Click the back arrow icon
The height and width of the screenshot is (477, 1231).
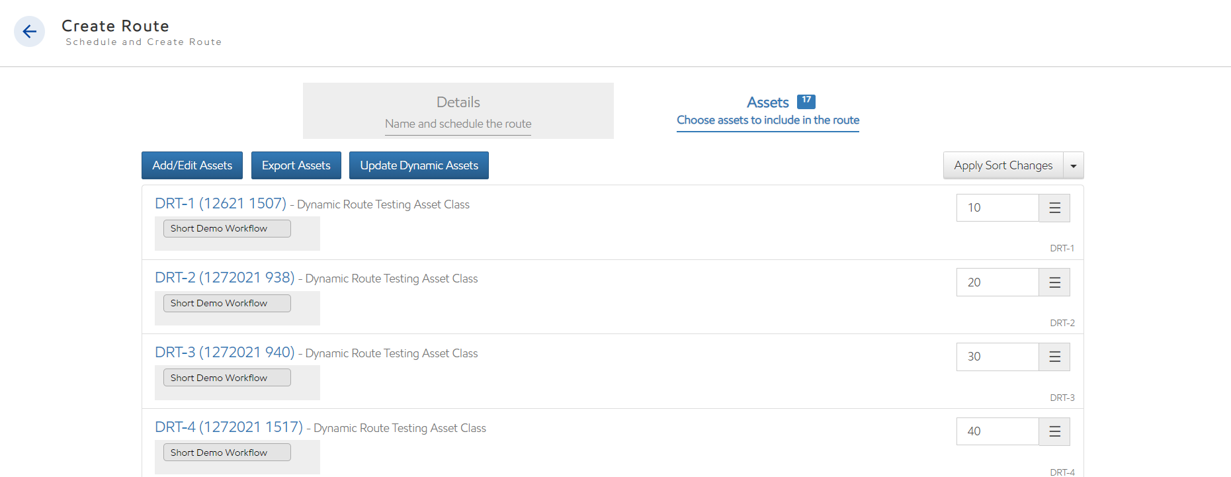29,32
